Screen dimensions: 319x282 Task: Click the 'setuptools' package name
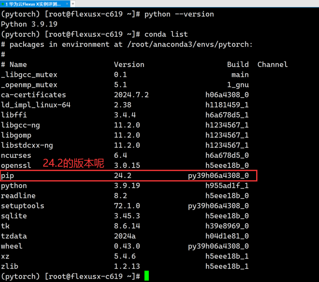tap(23, 206)
